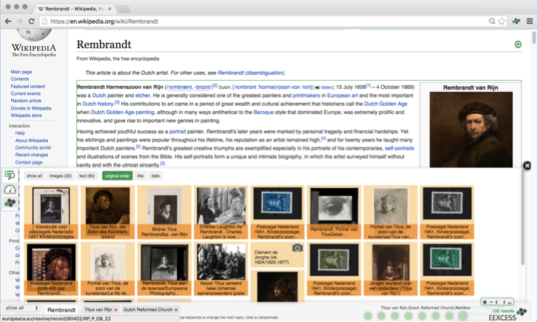Select the Rembrandt main topic tab
The width and height of the screenshot is (538, 322).
[x=61, y=309]
